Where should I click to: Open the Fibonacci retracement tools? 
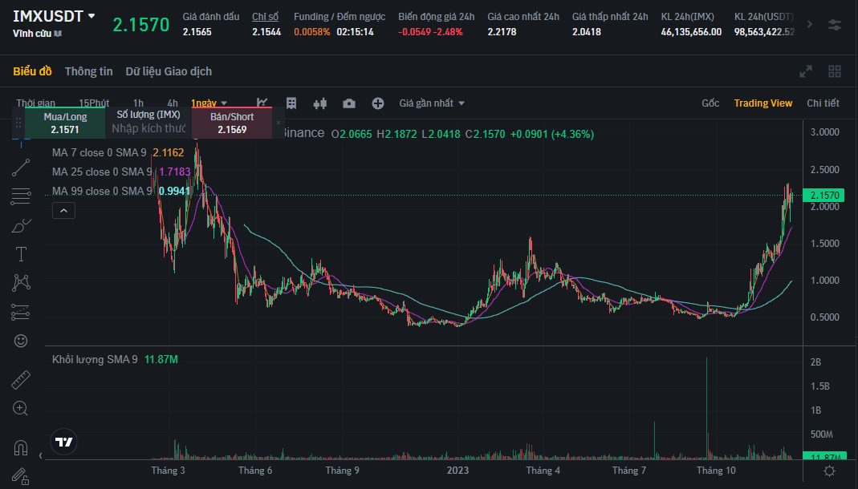point(20,197)
